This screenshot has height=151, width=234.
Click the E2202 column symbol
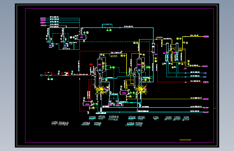167,48
